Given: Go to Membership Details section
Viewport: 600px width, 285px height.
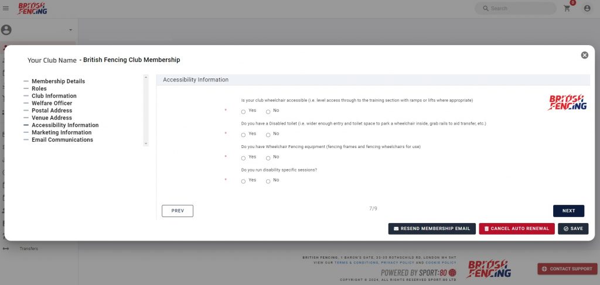Looking at the screenshot, I should (58, 81).
